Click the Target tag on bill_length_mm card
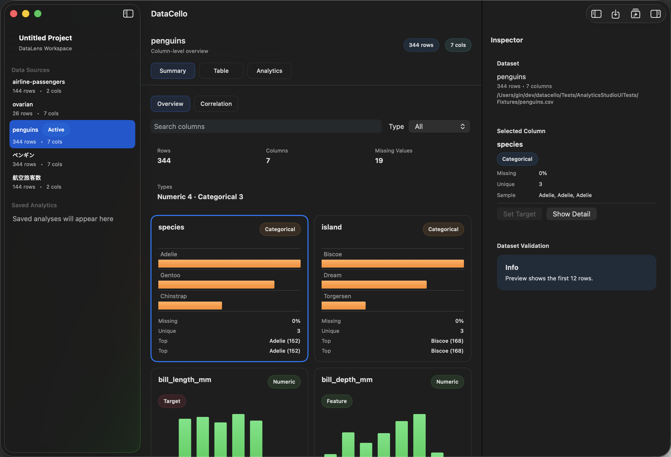 coord(172,401)
